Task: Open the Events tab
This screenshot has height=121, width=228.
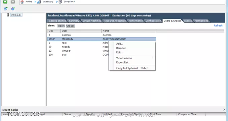Action: 188,21
